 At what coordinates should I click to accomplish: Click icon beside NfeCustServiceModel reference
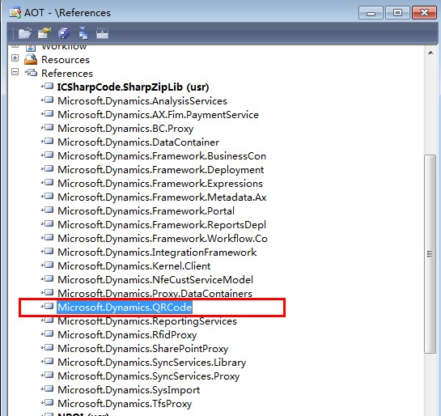pos(47,279)
